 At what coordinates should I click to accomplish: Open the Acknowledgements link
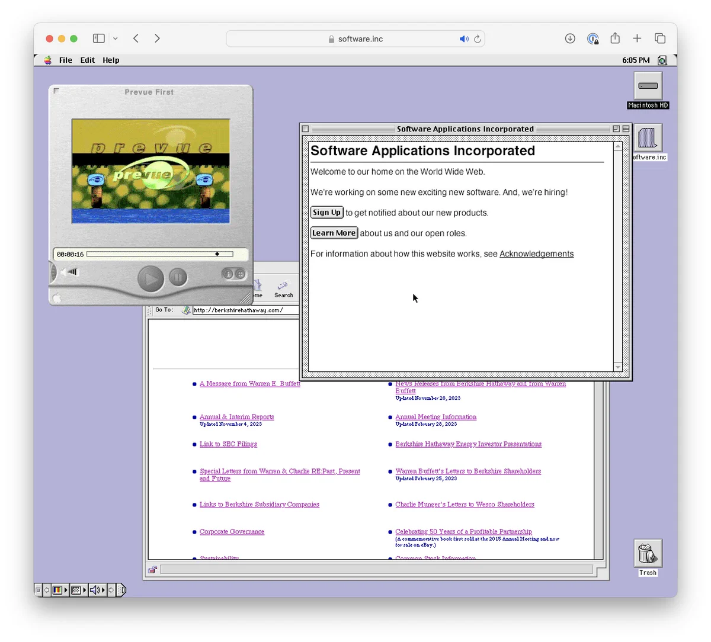pyautogui.click(x=536, y=254)
